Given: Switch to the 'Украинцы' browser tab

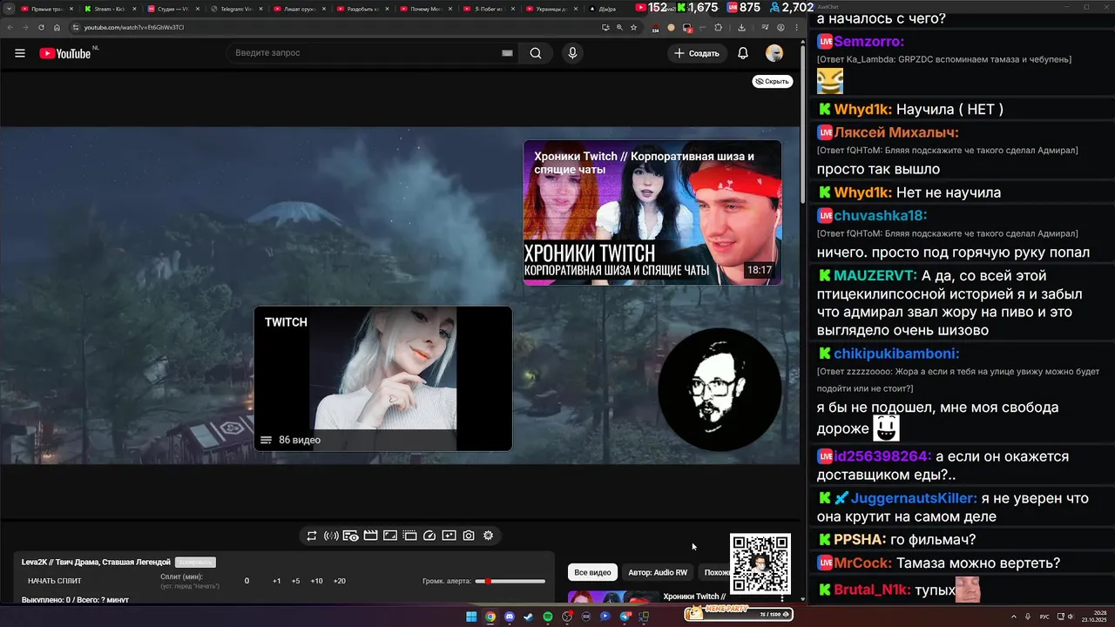Looking at the screenshot, I should tap(551, 9).
